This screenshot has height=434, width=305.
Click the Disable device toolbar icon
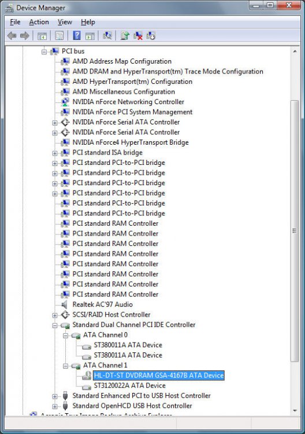[151, 36]
